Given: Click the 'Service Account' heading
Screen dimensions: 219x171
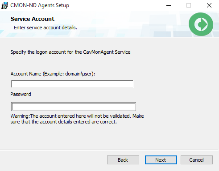Looking at the screenshot, I should 33,19.
